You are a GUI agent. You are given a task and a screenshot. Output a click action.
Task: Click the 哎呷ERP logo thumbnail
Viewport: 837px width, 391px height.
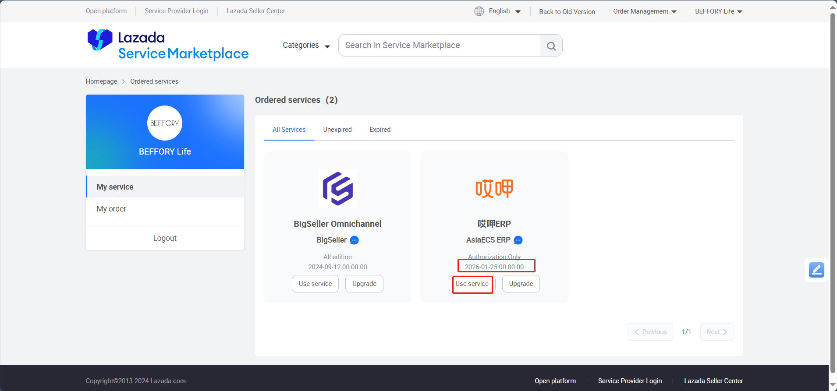coord(494,189)
